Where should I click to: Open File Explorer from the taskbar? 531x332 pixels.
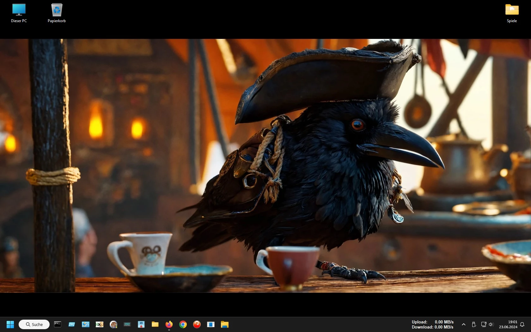coord(225,324)
